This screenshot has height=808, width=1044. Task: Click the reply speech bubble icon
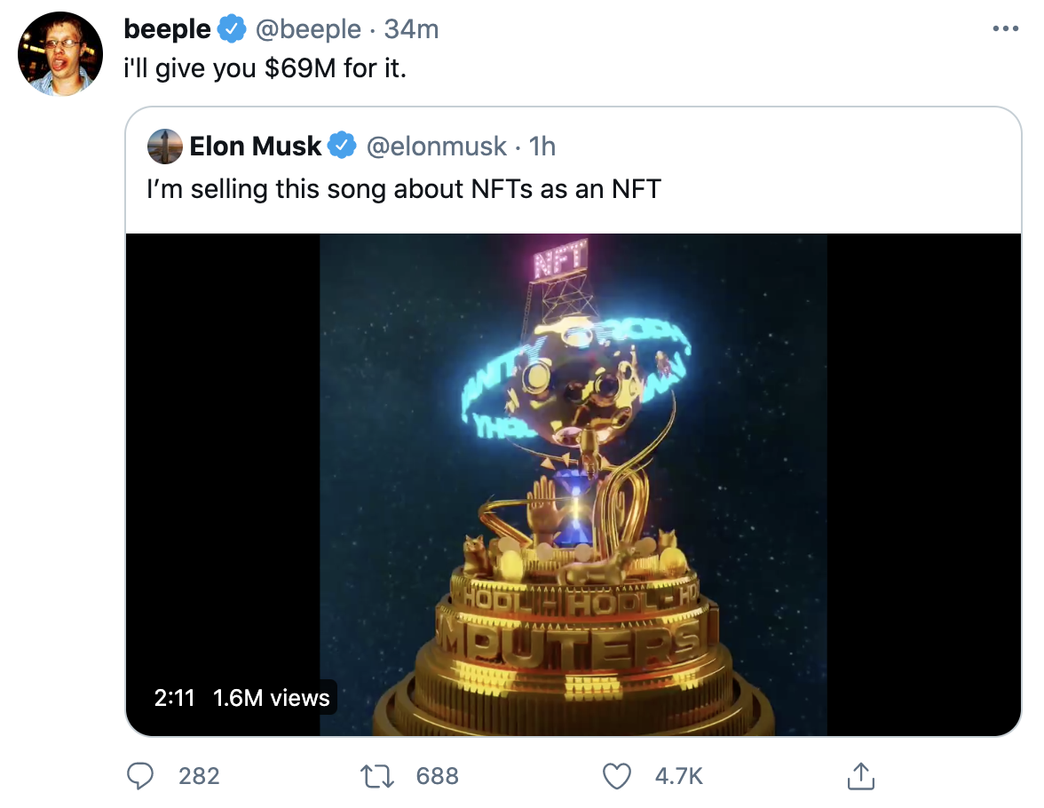140,776
